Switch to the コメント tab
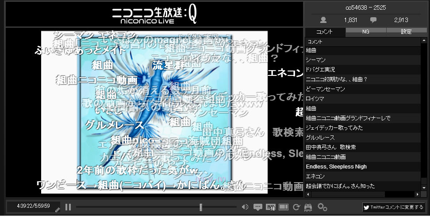Screen dimensions: 430x217 (x=325, y=32)
